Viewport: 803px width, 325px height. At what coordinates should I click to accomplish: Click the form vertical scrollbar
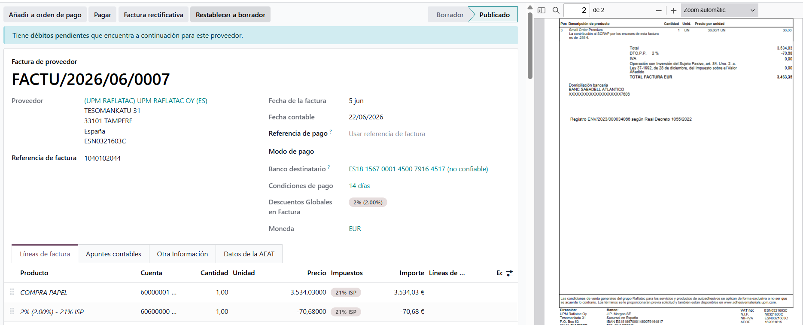[530, 45]
